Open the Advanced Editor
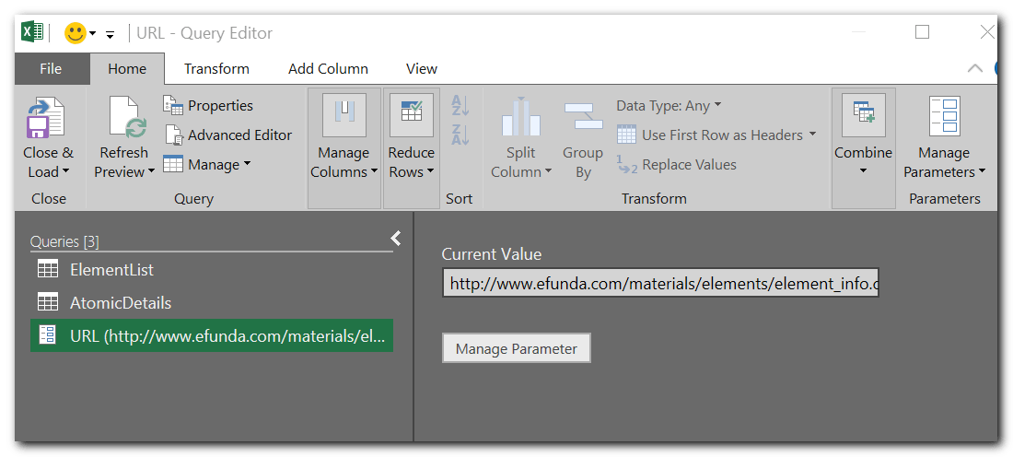 click(x=227, y=135)
